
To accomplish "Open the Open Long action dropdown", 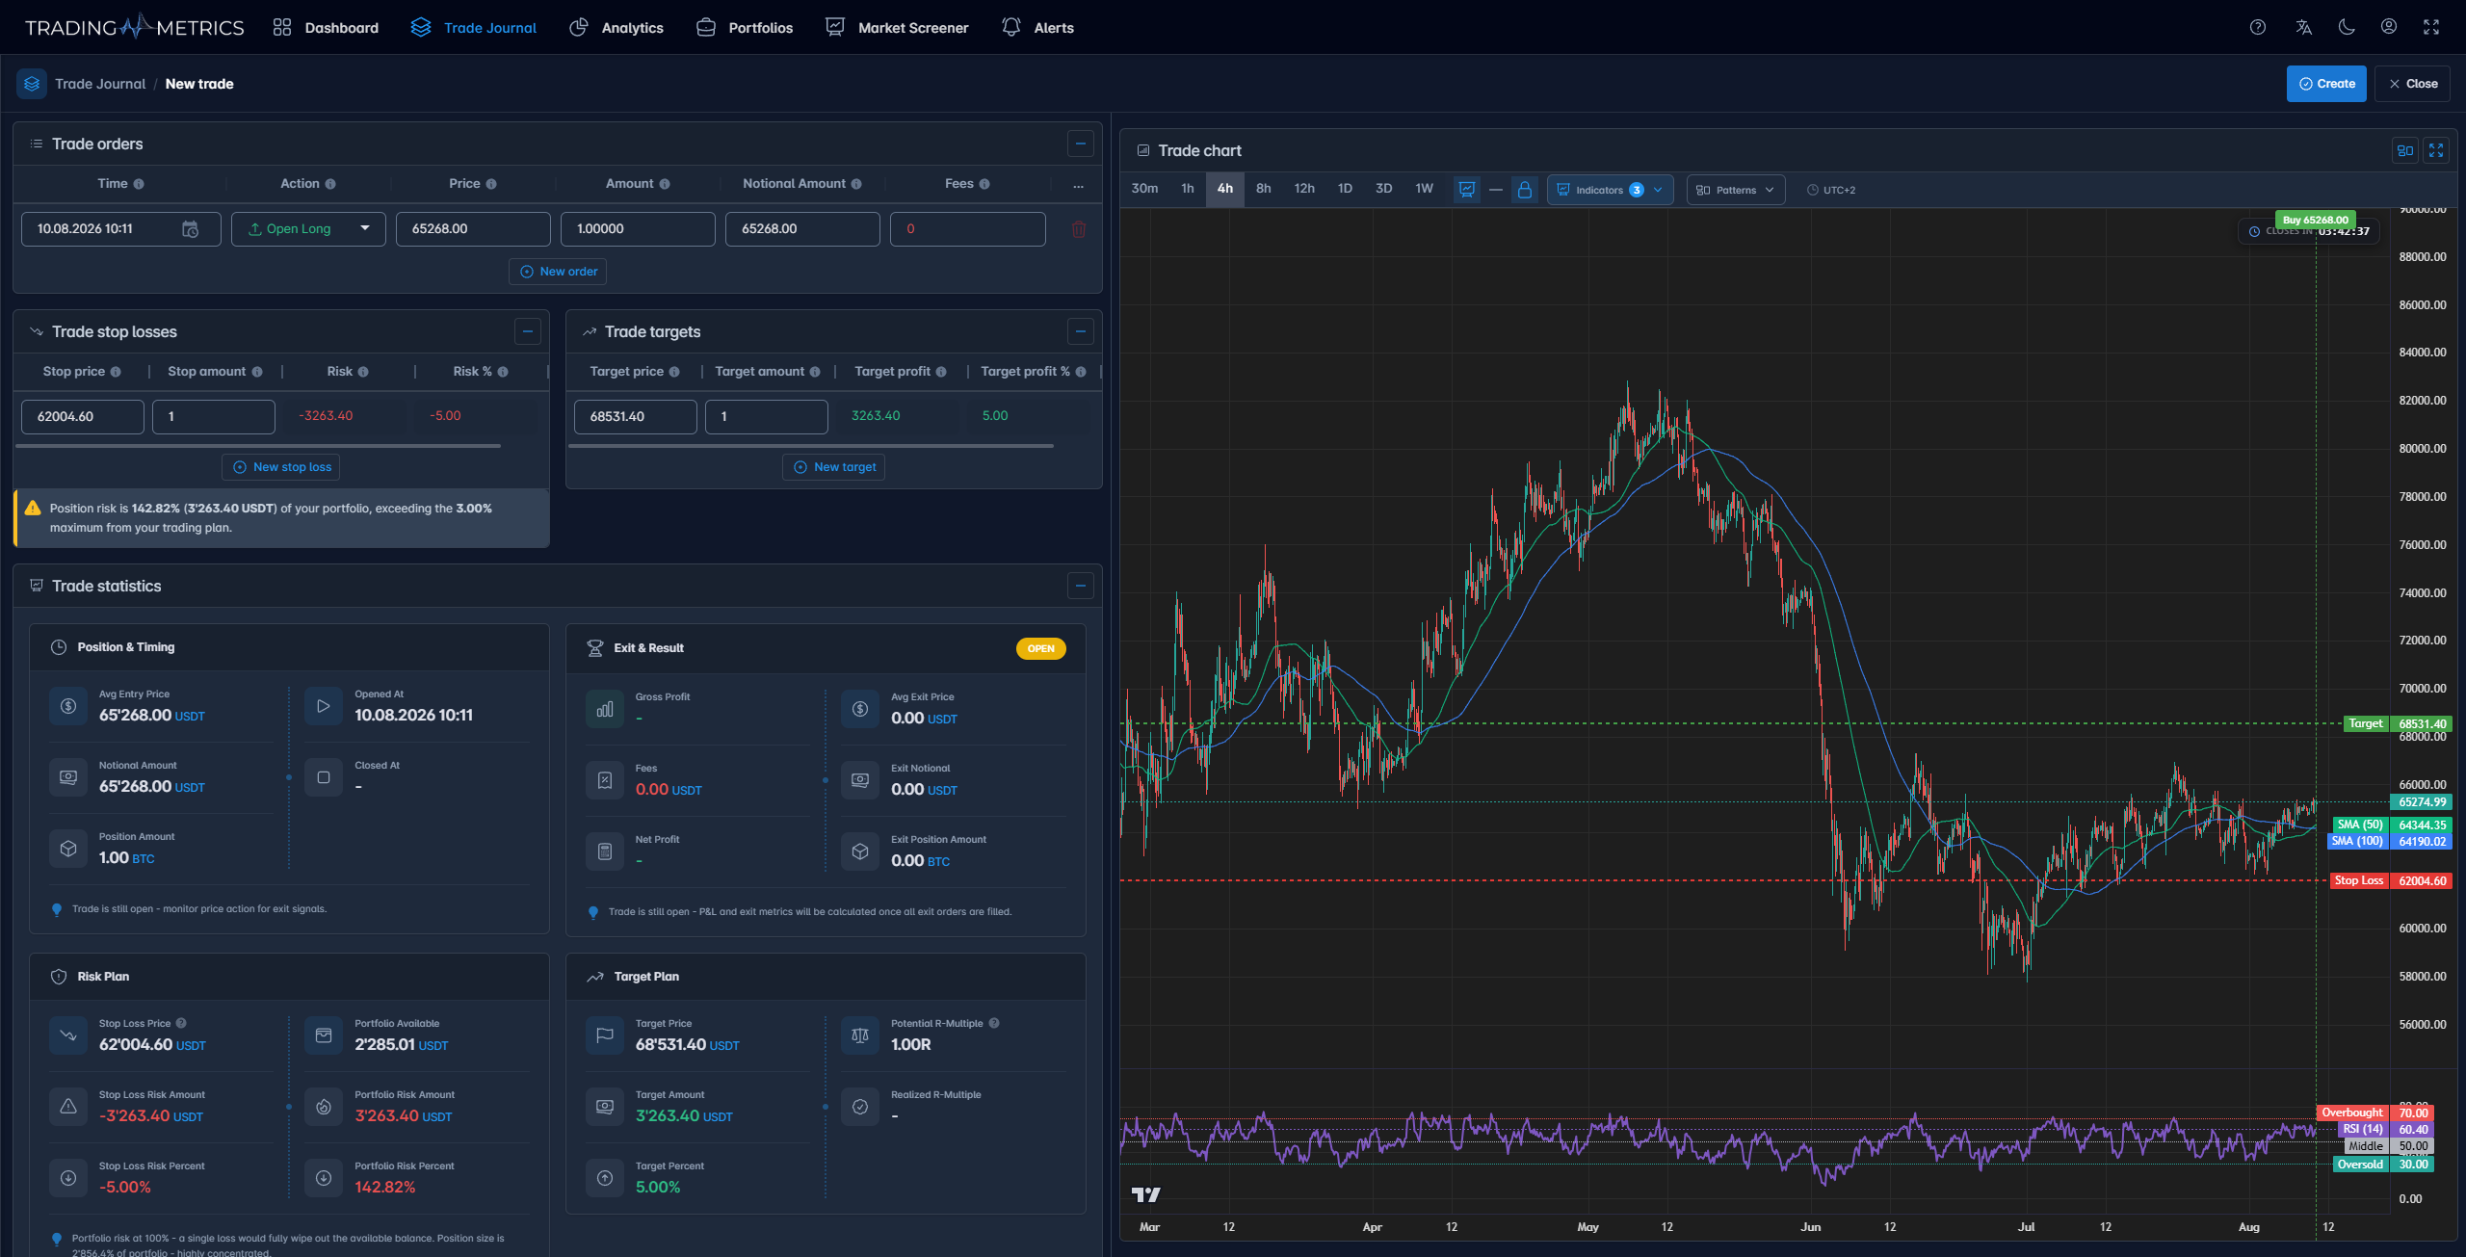I will [308, 229].
